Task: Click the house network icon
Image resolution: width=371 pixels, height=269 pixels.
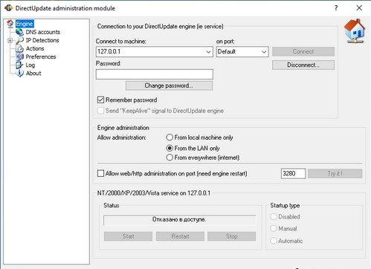Action: pyautogui.click(x=355, y=31)
